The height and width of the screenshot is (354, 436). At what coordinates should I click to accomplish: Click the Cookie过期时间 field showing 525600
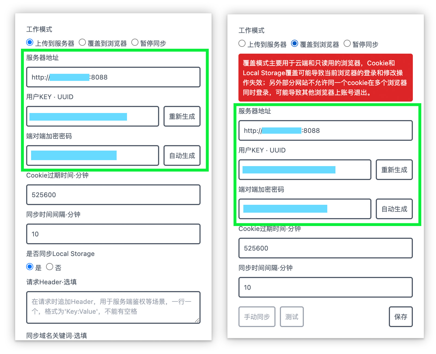point(113,195)
